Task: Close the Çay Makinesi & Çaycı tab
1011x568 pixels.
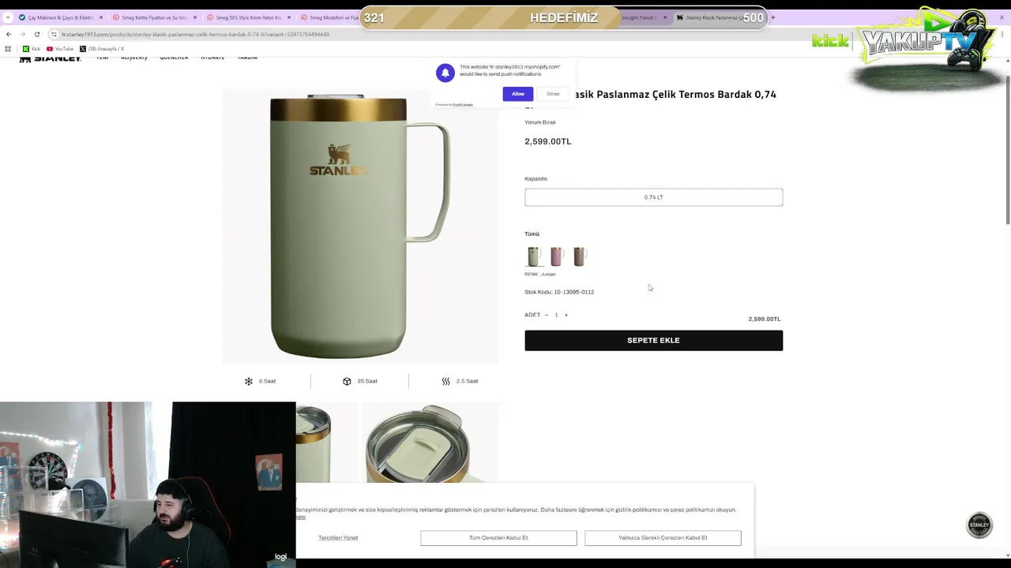Action: click(x=101, y=17)
